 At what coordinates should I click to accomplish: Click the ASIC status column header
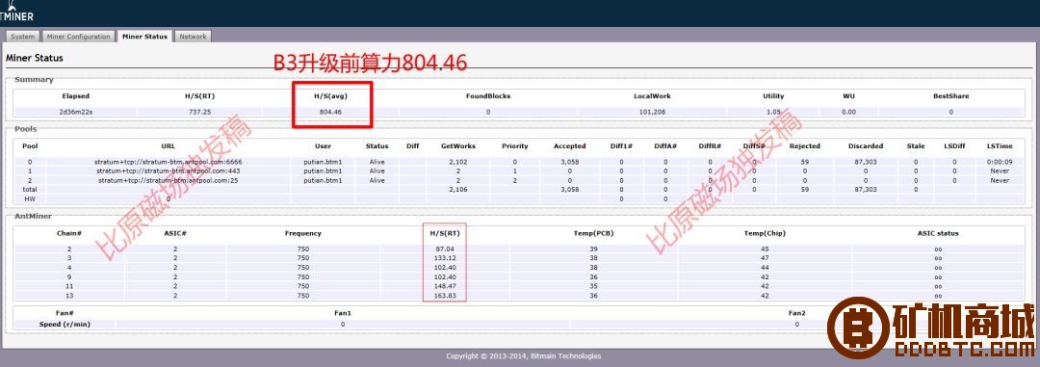click(938, 234)
